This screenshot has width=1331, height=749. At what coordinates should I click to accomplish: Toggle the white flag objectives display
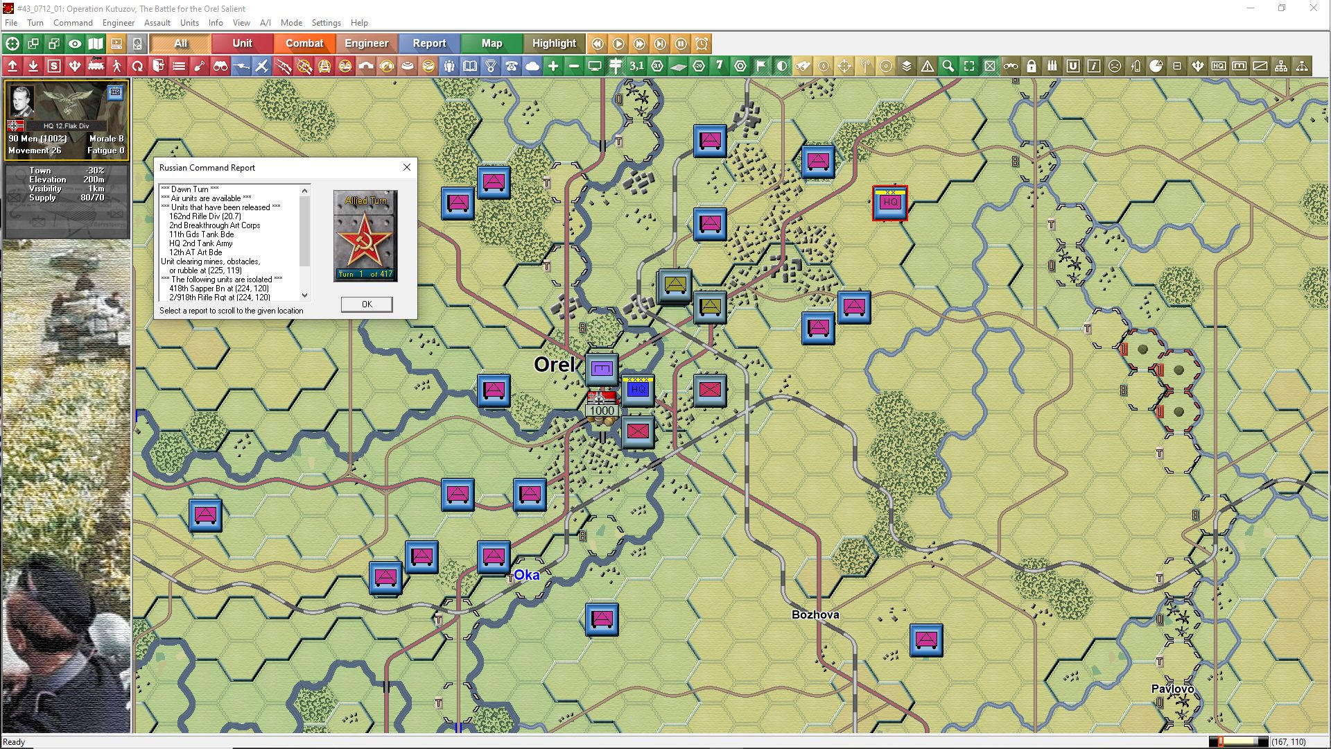point(760,66)
